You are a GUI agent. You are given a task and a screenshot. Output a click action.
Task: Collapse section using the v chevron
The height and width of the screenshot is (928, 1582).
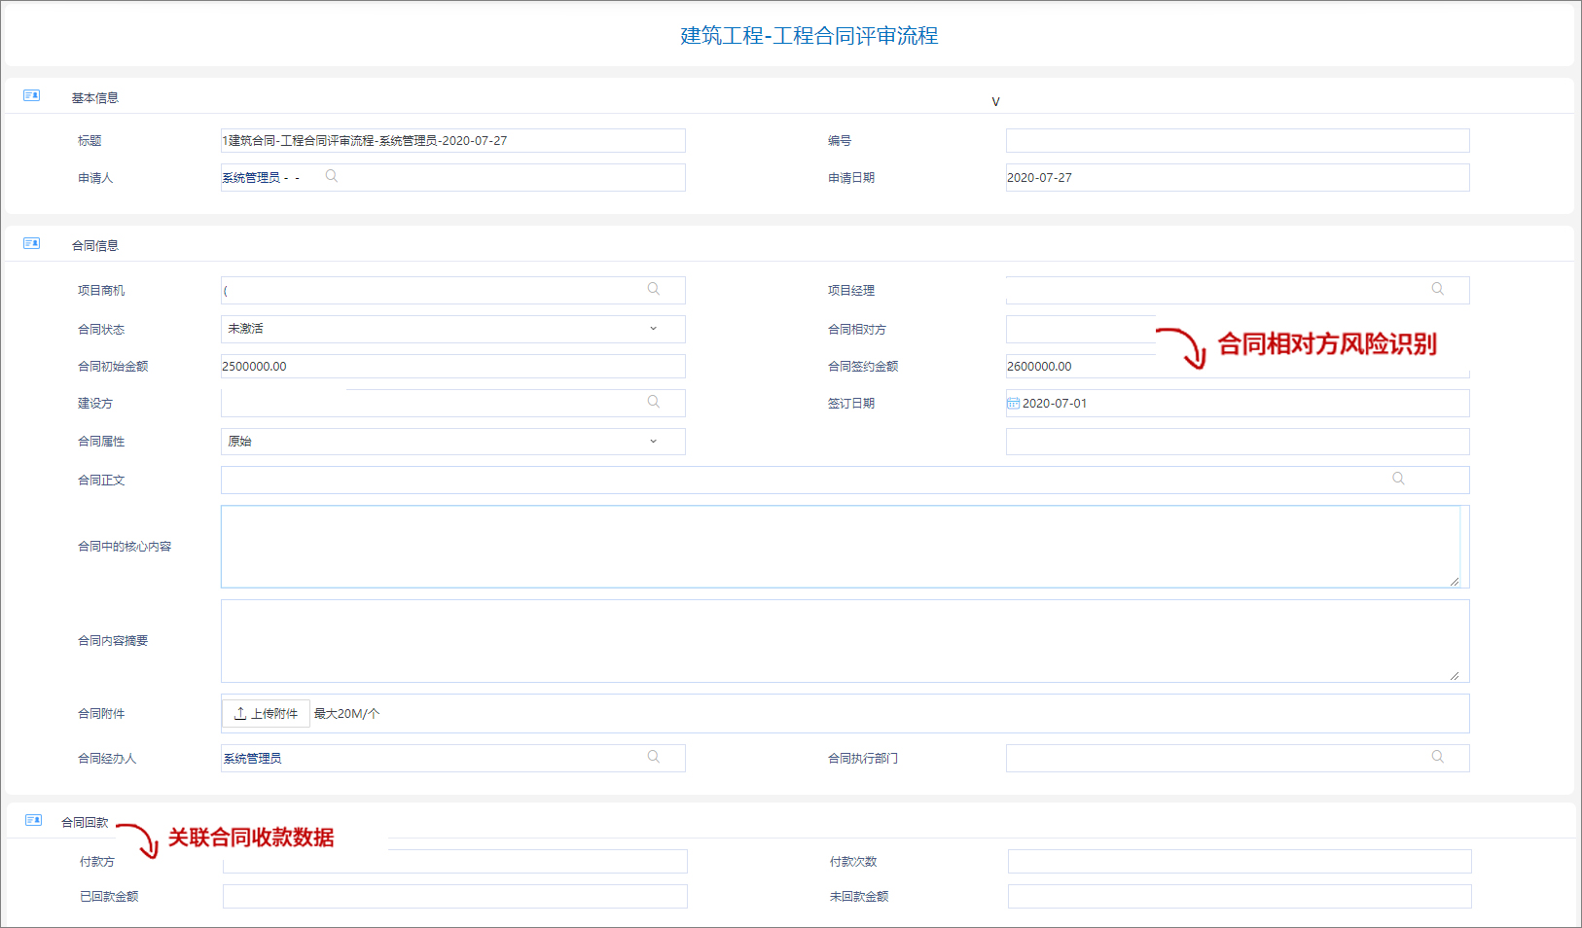(x=995, y=102)
